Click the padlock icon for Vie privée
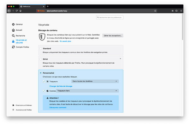The image size is (190, 125). click(x=13, y=41)
